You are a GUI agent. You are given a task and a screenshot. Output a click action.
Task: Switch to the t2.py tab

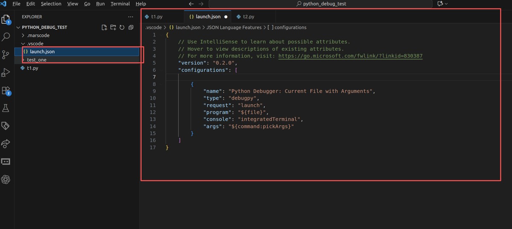click(248, 17)
